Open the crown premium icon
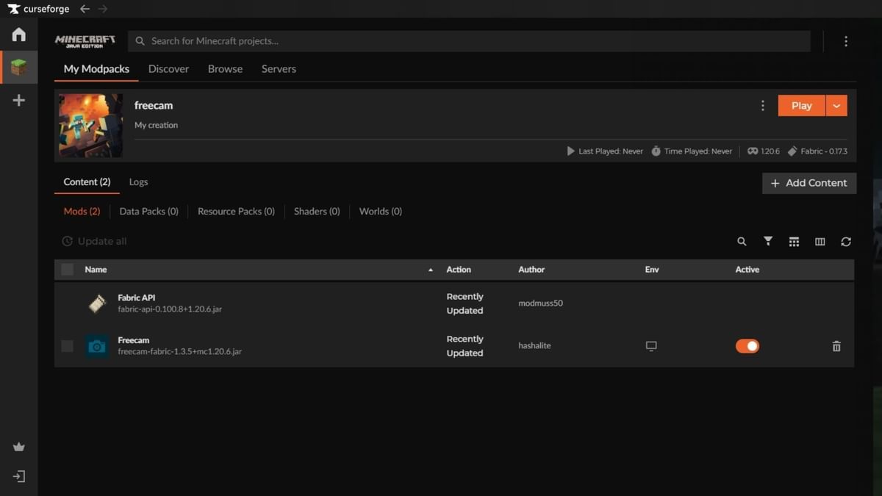This screenshot has height=496, width=882. [19, 447]
